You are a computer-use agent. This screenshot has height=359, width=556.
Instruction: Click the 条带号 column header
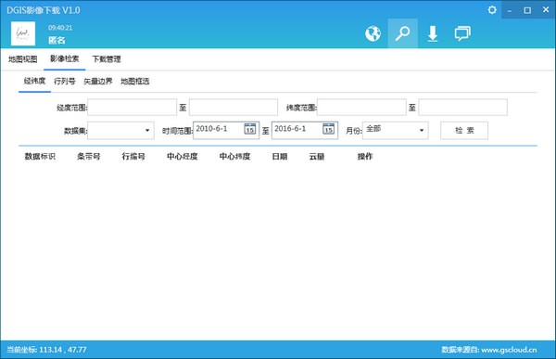tap(88, 157)
